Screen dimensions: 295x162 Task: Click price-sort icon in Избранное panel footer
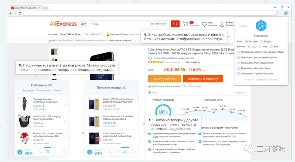tap(40, 152)
